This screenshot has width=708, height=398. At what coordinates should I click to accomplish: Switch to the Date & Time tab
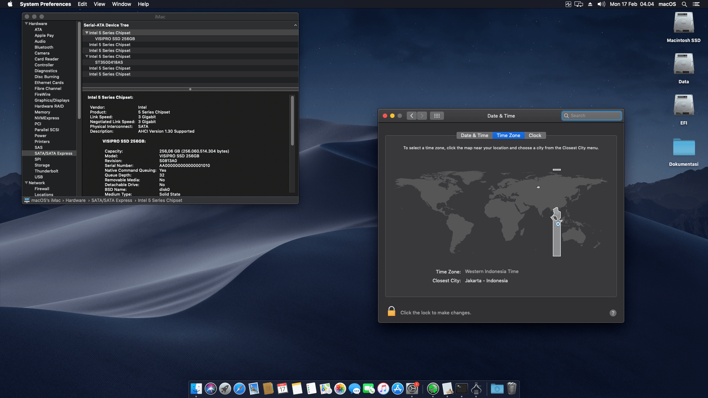tap(474, 135)
